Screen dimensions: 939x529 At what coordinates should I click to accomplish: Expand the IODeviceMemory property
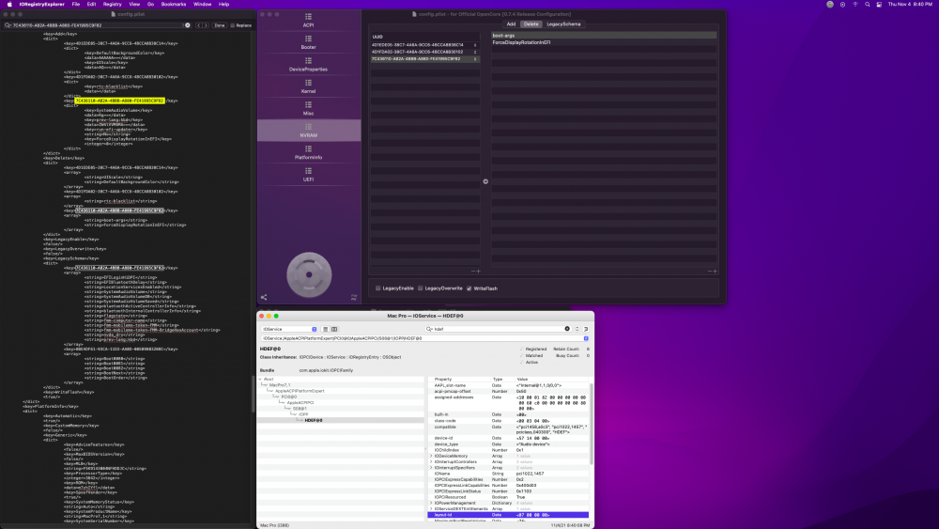(431, 456)
